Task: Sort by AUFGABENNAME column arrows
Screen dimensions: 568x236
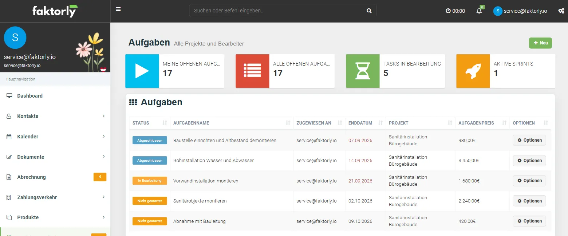Action: [288, 123]
